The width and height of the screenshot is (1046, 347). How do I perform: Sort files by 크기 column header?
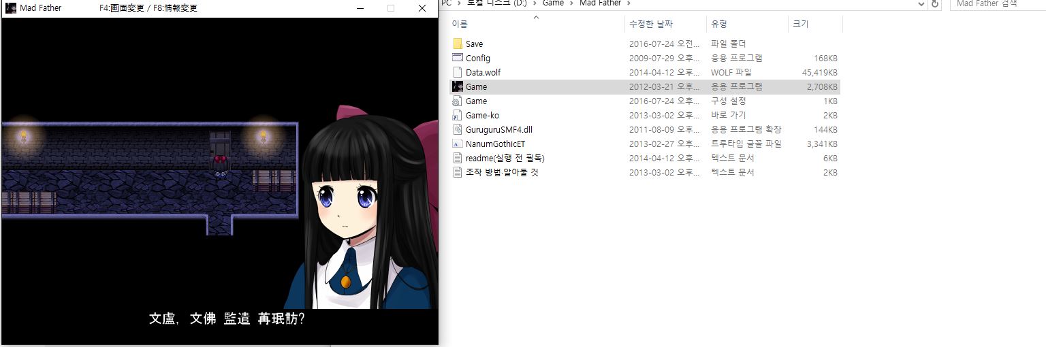(815, 24)
